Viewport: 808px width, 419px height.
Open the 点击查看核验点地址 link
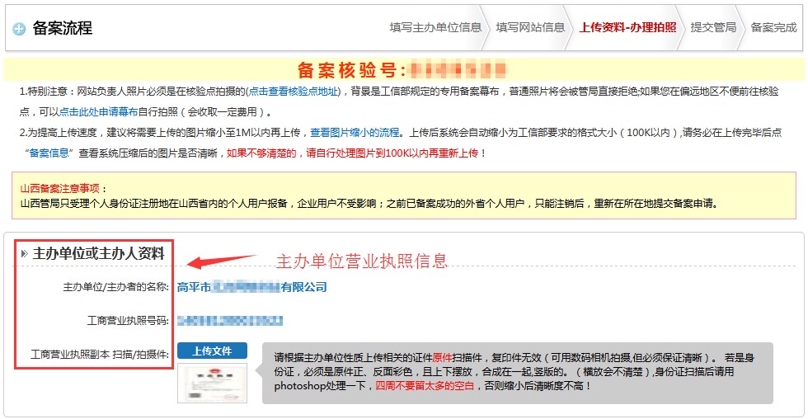coord(294,92)
